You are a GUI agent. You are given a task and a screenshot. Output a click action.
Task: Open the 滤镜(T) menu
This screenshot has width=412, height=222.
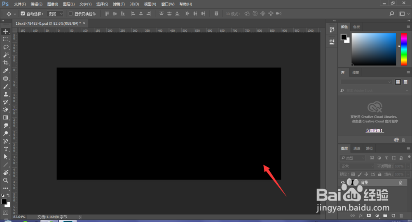pos(119,4)
